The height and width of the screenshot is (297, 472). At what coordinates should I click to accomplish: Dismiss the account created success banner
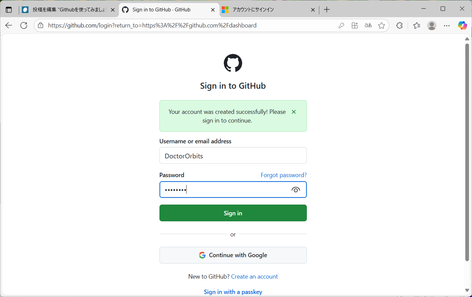[294, 112]
